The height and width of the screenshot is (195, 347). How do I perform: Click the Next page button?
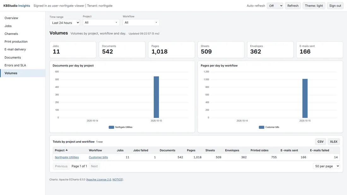[94, 166]
